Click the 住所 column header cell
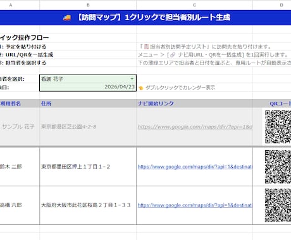This screenshot has width=291, height=240. point(88,104)
